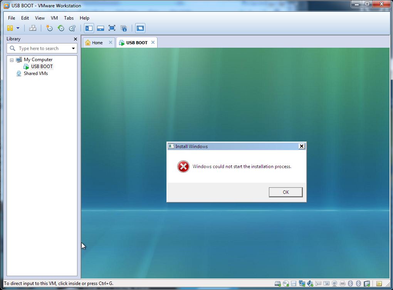The image size is (393, 290).
Task: Close the Library panel
Action: [x=76, y=39]
